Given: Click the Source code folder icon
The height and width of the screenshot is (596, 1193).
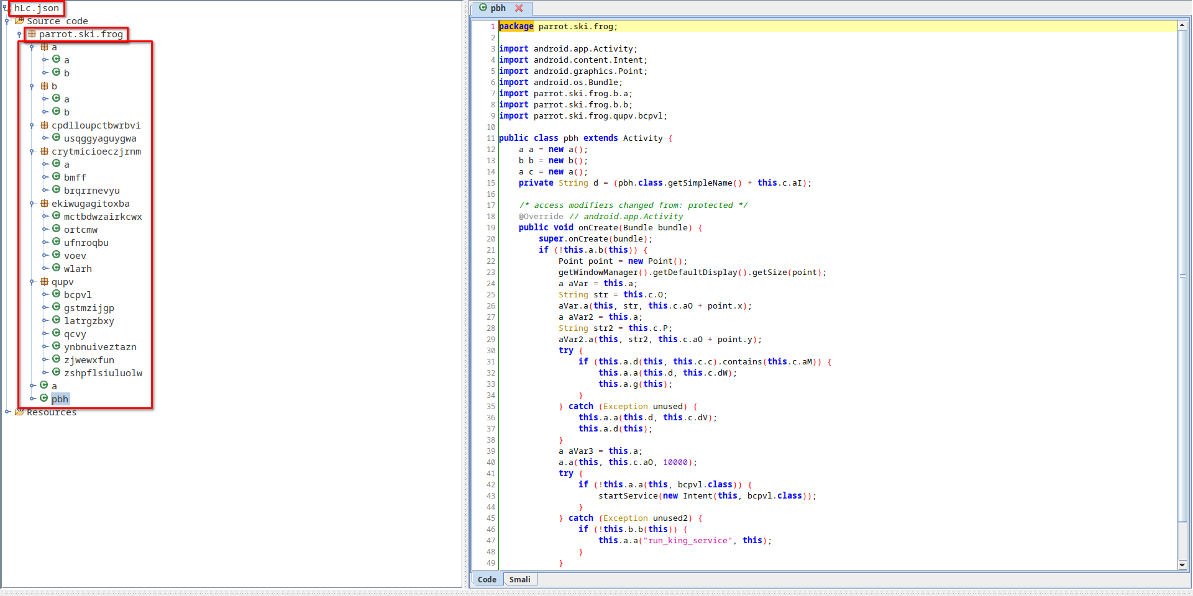Looking at the screenshot, I should coord(19,20).
